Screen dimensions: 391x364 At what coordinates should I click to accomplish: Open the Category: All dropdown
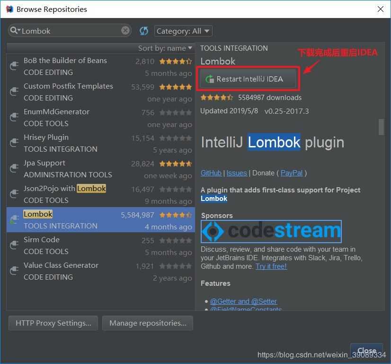tap(183, 31)
